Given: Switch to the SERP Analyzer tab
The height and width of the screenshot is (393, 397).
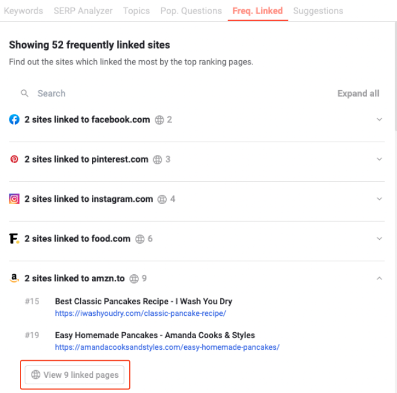Looking at the screenshot, I should coord(83,11).
